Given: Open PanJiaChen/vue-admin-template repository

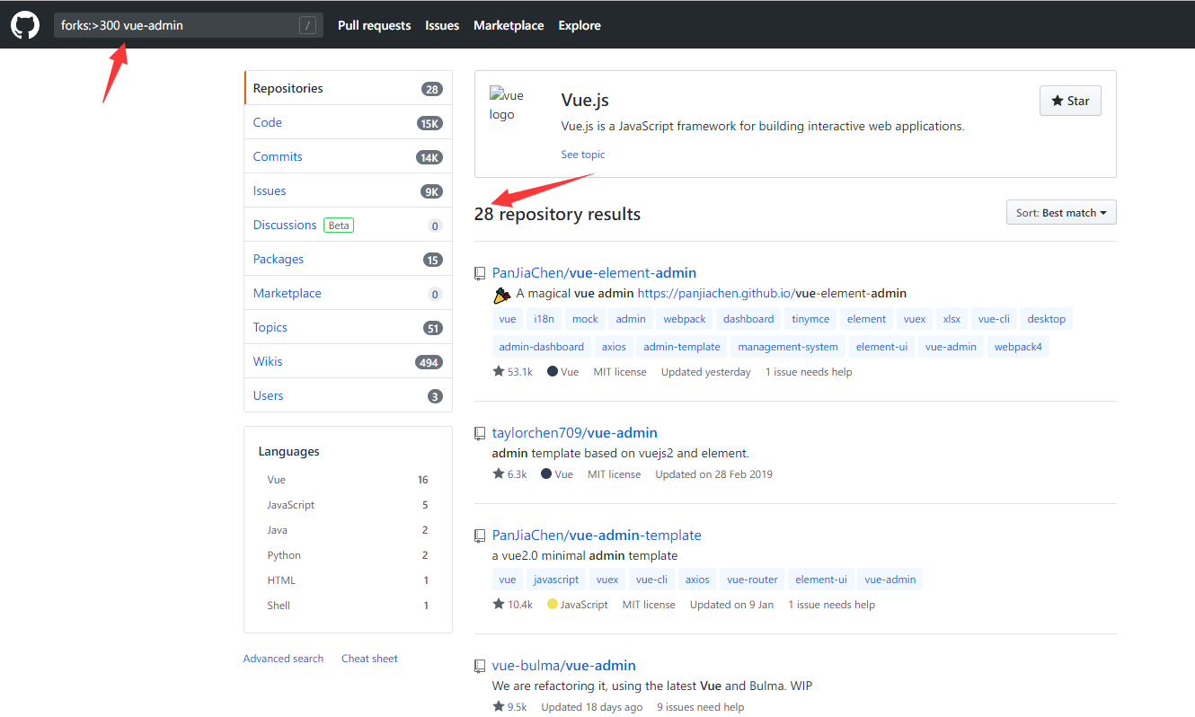Looking at the screenshot, I should (597, 536).
